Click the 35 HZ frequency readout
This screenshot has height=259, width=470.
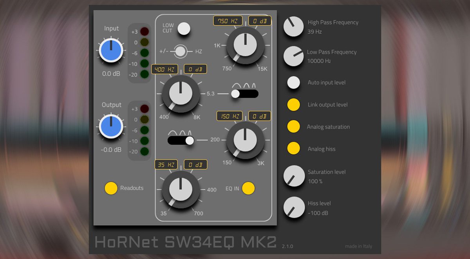pos(166,165)
